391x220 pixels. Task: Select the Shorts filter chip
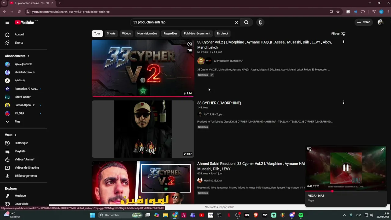[x=111, y=34]
